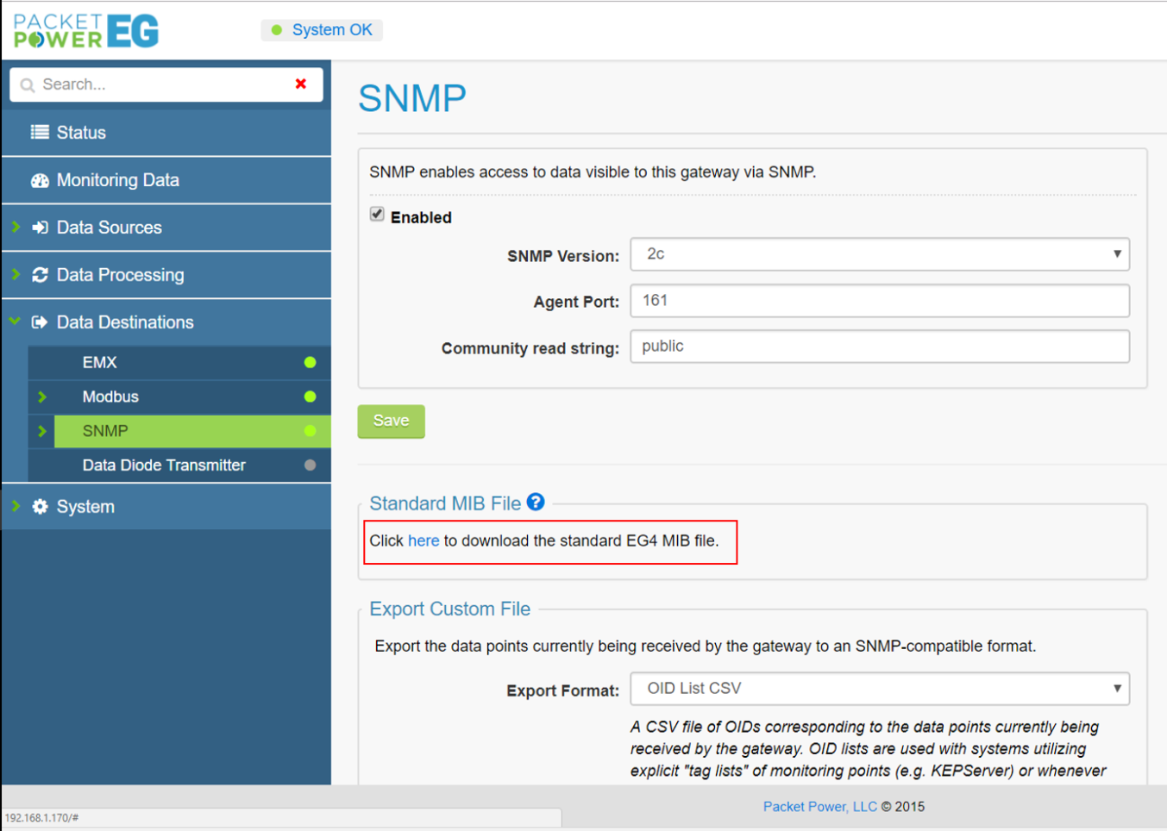This screenshot has width=1167, height=831.
Task: Click the Data Sources arrow icon
Action: click(40, 228)
